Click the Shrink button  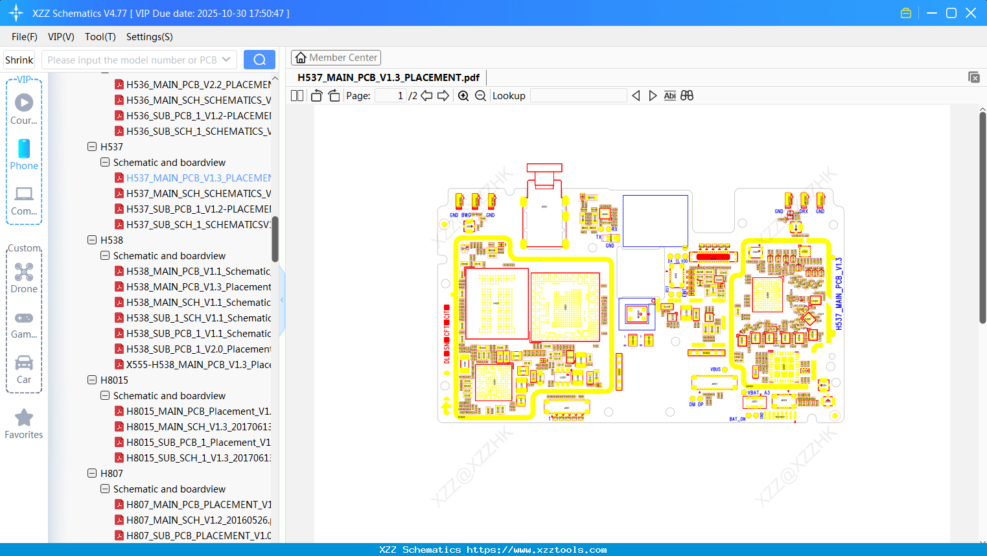click(19, 59)
